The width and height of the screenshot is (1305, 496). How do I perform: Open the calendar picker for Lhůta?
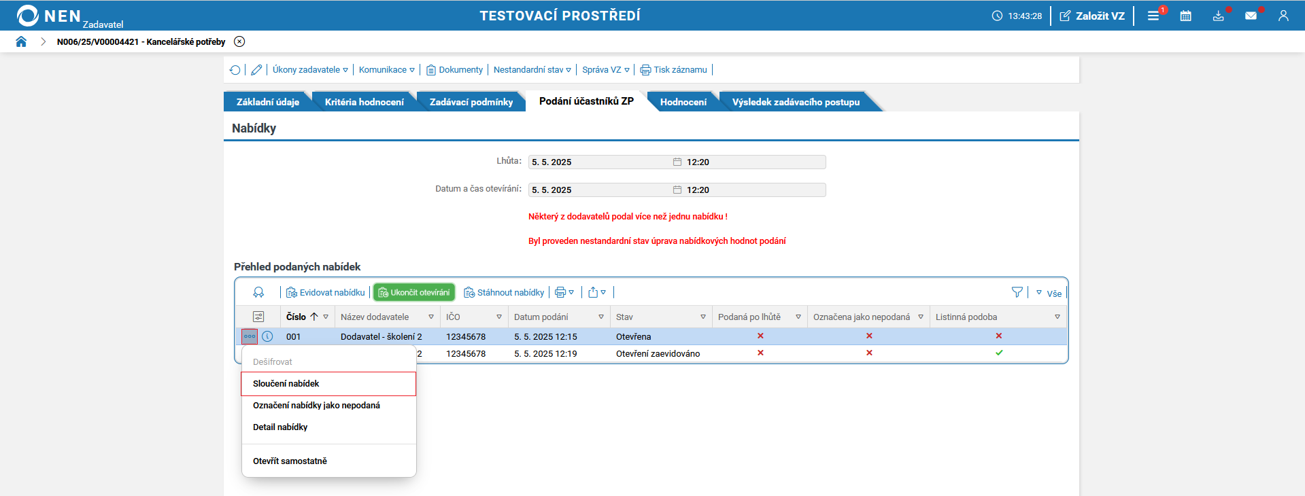(x=677, y=162)
